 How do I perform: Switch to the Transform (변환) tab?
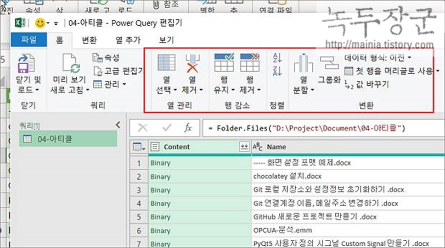[89, 40]
